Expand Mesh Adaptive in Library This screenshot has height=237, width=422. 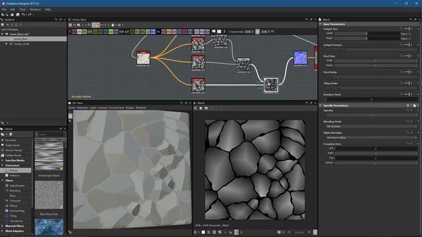(3, 231)
